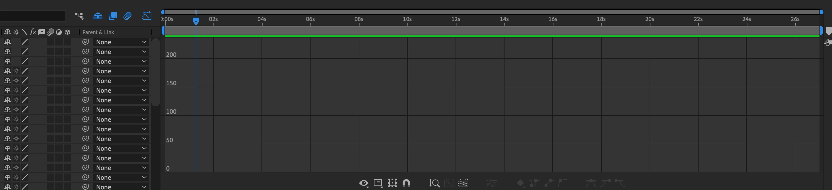Toggle the Frame Blending composition switch
Viewport: 832px width, 190px height.
pyautogui.click(x=112, y=16)
